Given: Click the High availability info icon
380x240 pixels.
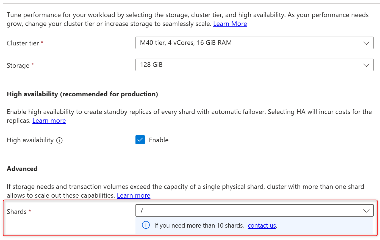Looking at the screenshot, I should [59, 141].
